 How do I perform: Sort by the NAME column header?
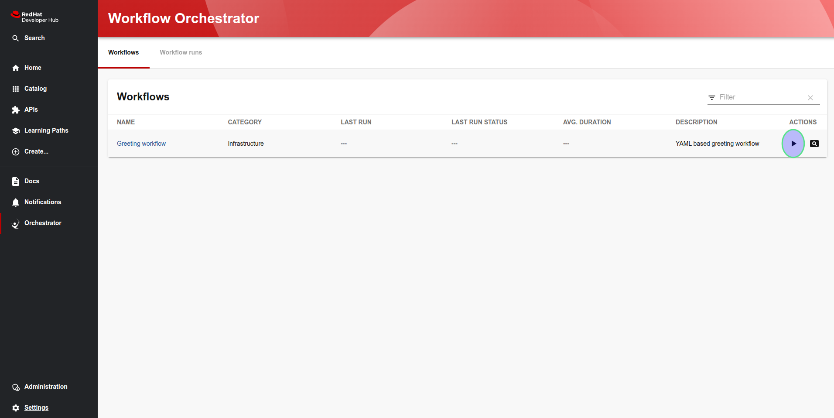point(126,122)
